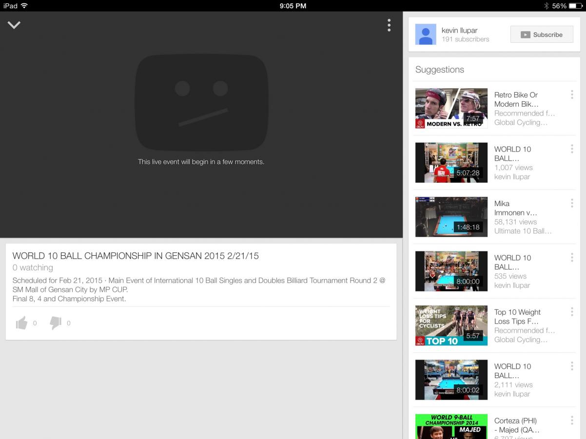Screen dimensions: 586x439
Task: Open options for the Mika Immonen video
Action: pyautogui.click(x=571, y=204)
